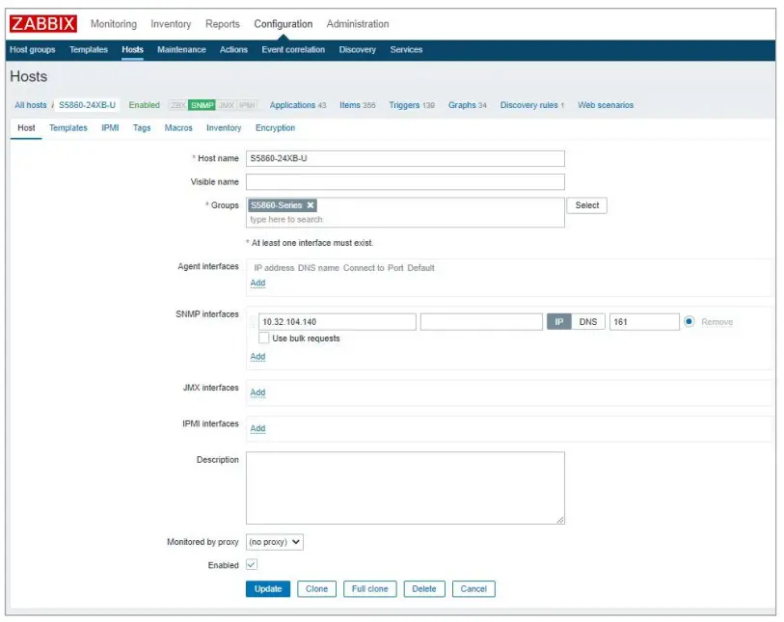
Task: Click inside the Visible name field
Action: tap(405, 181)
